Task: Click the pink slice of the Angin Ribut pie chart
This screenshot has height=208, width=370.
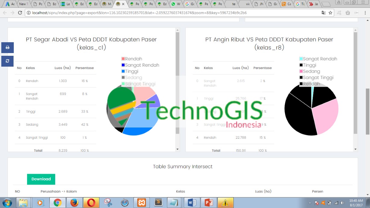Action: click(326, 116)
